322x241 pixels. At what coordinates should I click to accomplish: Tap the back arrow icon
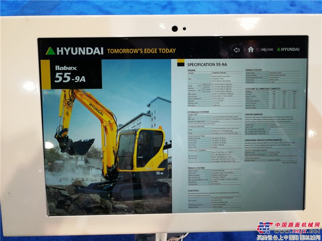pyautogui.click(x=237, y=50)
